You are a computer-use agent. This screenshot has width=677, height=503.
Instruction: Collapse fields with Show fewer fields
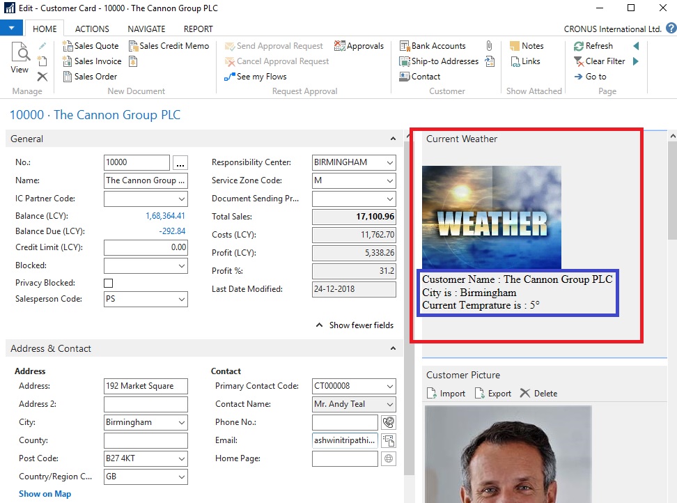click(x=355, y=325)
